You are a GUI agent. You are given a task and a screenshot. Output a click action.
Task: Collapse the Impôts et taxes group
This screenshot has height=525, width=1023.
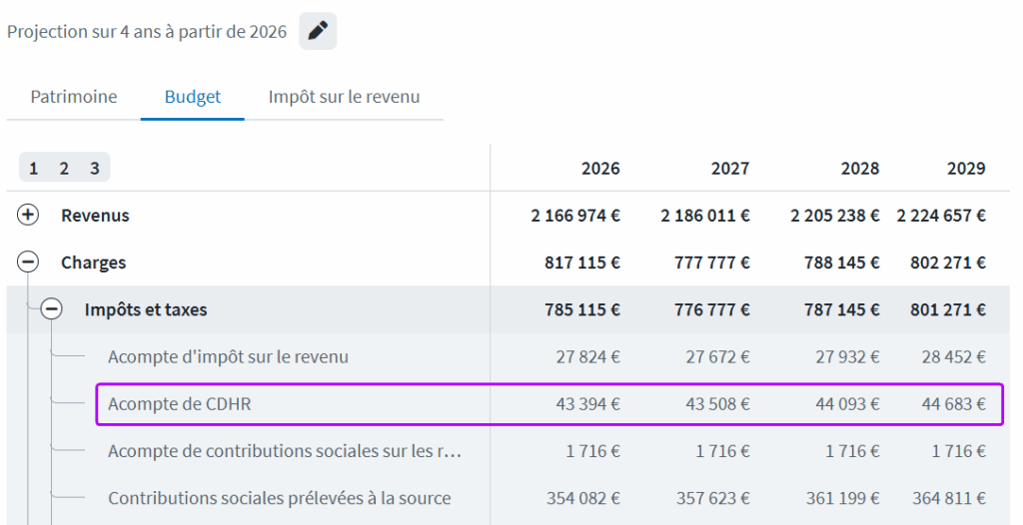[52, 309]
